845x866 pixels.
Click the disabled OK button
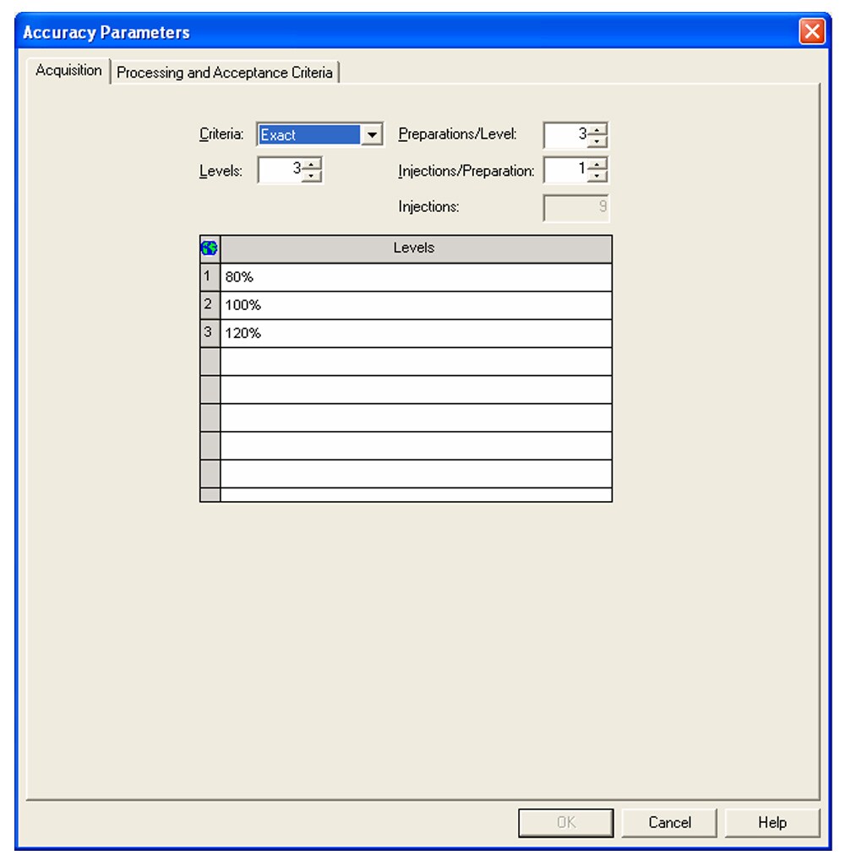coord(566,822)
